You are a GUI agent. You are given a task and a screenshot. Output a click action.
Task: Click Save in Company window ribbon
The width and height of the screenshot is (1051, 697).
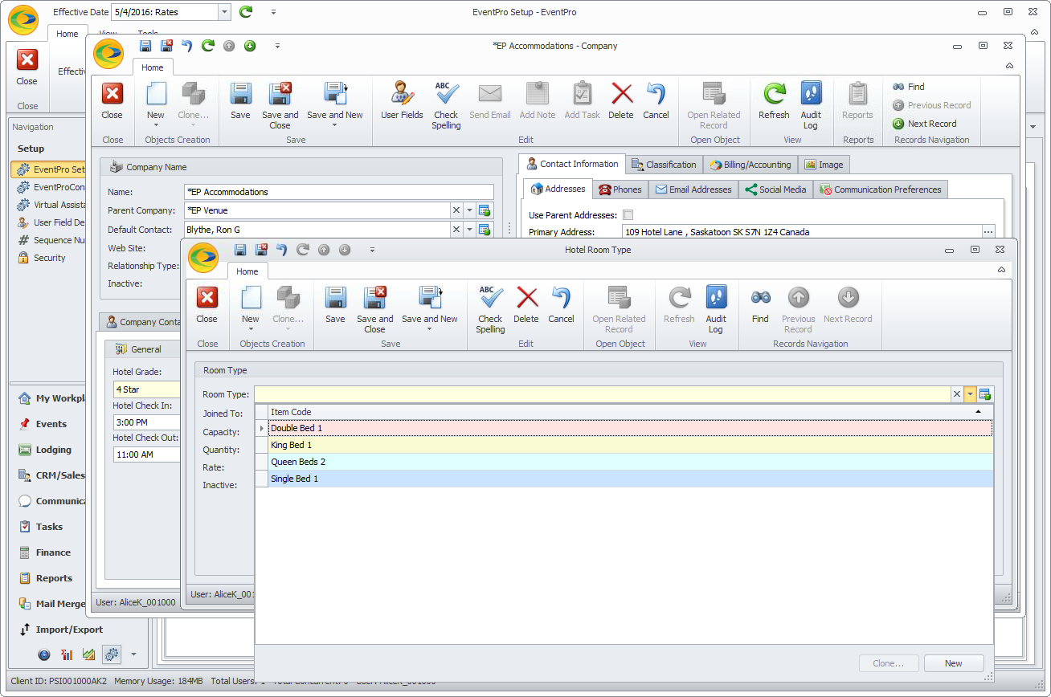[240, 101]
